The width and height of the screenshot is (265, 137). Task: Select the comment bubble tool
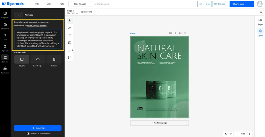70,58
